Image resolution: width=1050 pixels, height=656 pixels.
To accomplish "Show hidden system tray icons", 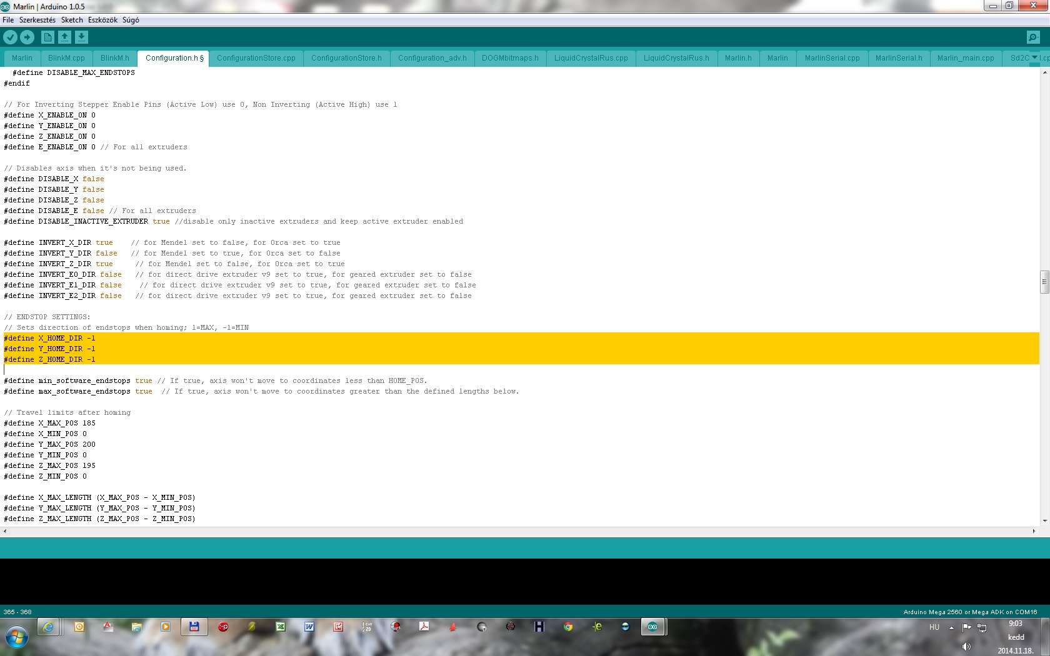I will pos(951,628).
